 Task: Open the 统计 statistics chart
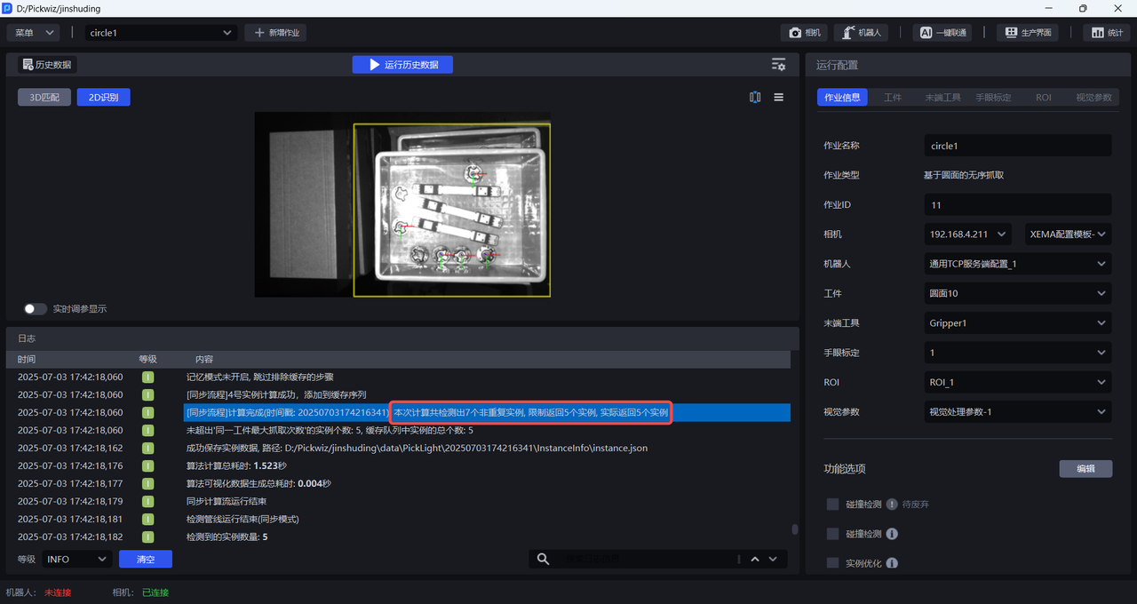point(1107,33)
